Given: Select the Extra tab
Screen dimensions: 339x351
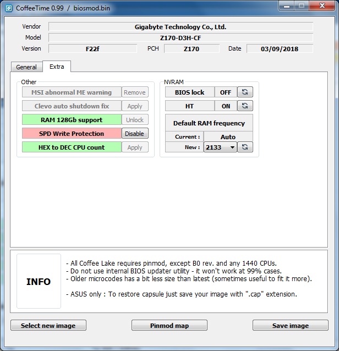Looking at the screenshot, I should click(57, 67).
